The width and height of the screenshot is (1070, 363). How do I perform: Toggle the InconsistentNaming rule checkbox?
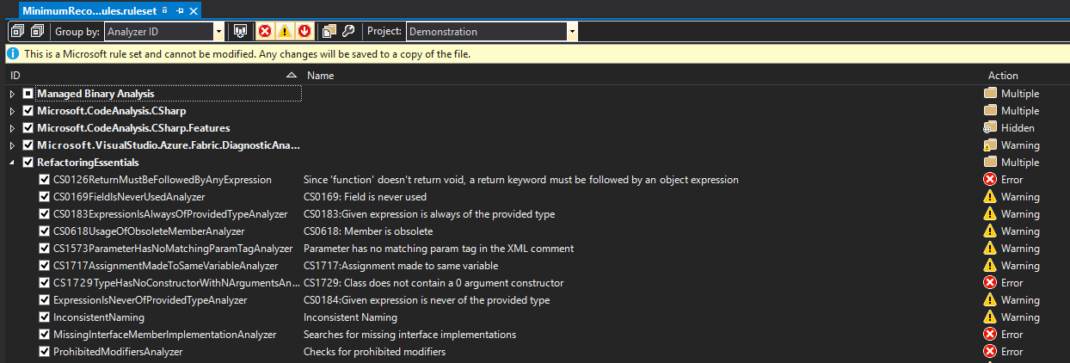44,317
